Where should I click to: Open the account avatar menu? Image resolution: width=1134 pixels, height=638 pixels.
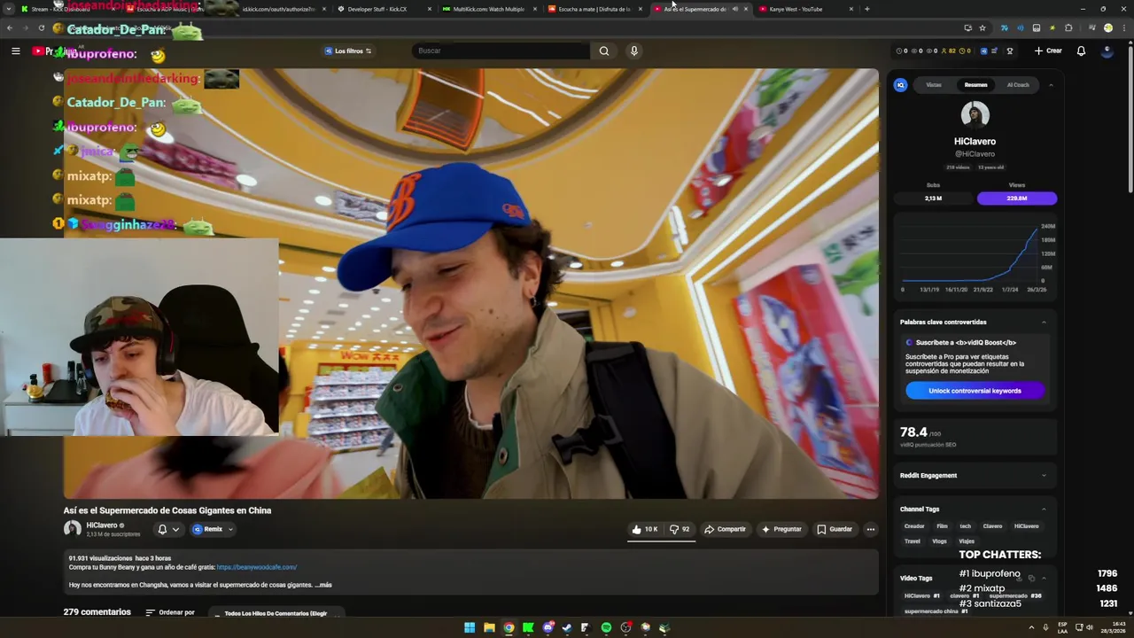1107,51
